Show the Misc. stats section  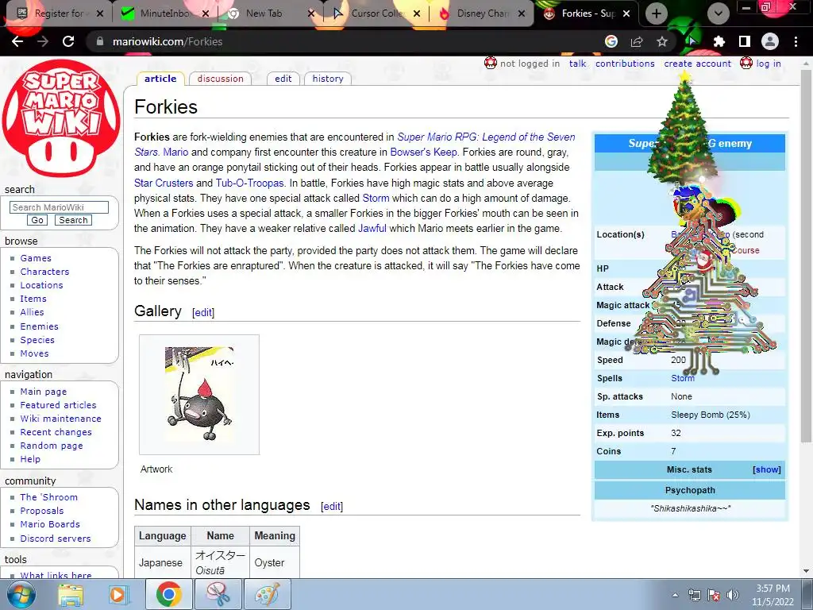[766, 469]
